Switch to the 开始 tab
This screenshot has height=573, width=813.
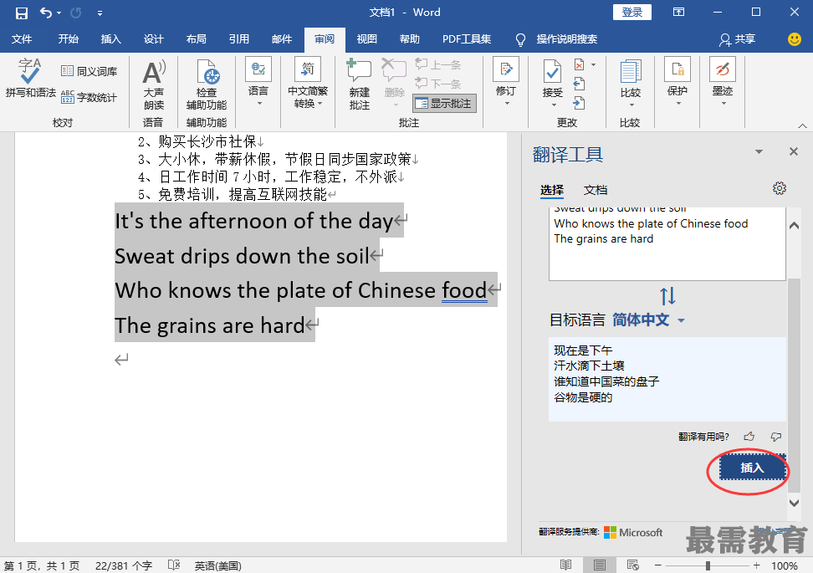click(x=68, y=38)
